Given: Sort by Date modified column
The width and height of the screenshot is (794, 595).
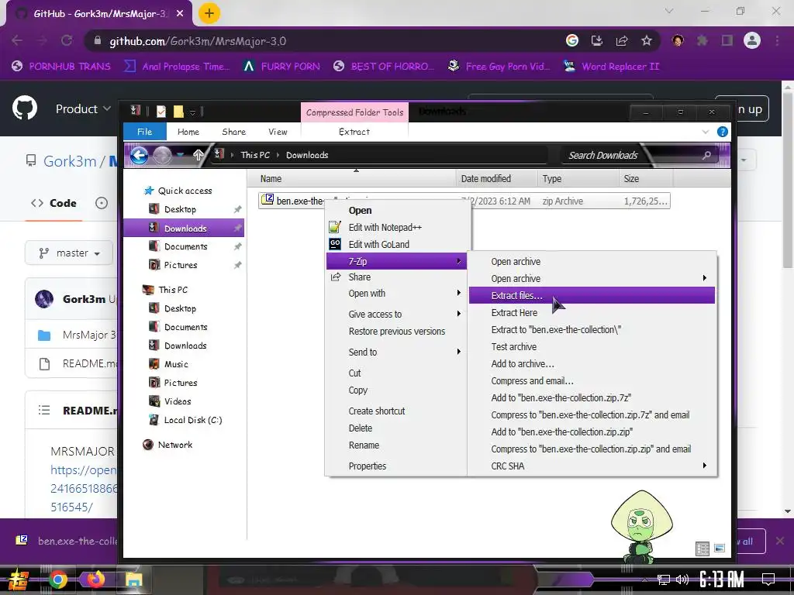Looking at the screenshot, I should [x=496, y=179].
